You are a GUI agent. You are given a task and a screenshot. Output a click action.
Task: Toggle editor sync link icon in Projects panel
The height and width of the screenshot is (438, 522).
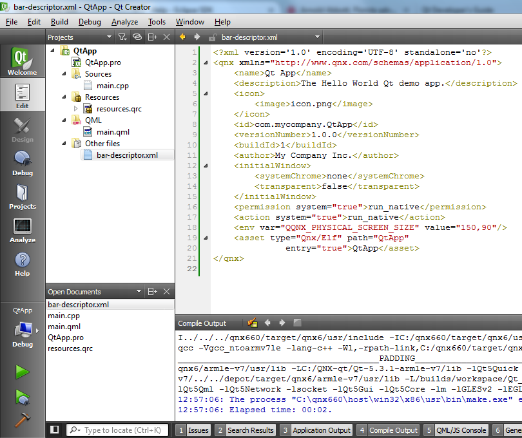(137, 37)
